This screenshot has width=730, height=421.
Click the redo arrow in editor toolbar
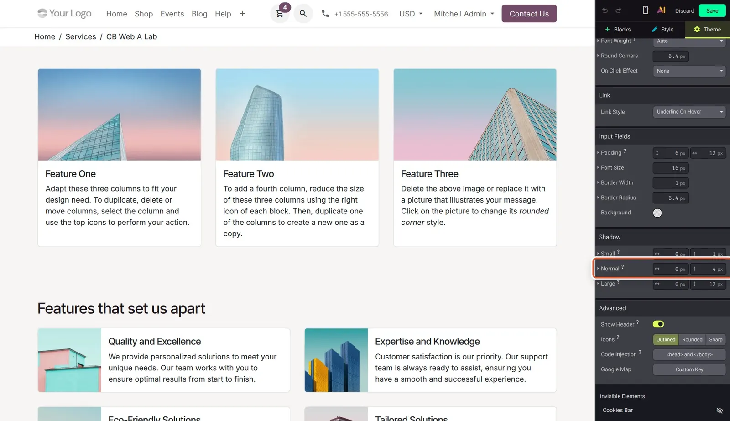(x=619, y=10)
